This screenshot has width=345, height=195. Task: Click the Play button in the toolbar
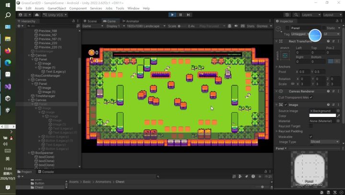pyautogui.click(x=172, y=15)
